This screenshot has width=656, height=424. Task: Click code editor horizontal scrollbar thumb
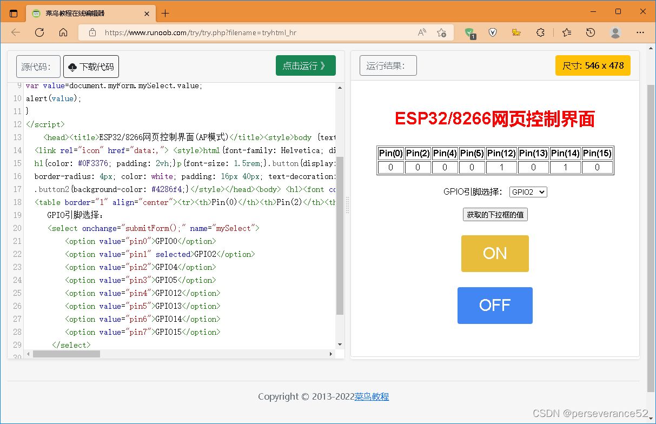click(x=67, y=354)
